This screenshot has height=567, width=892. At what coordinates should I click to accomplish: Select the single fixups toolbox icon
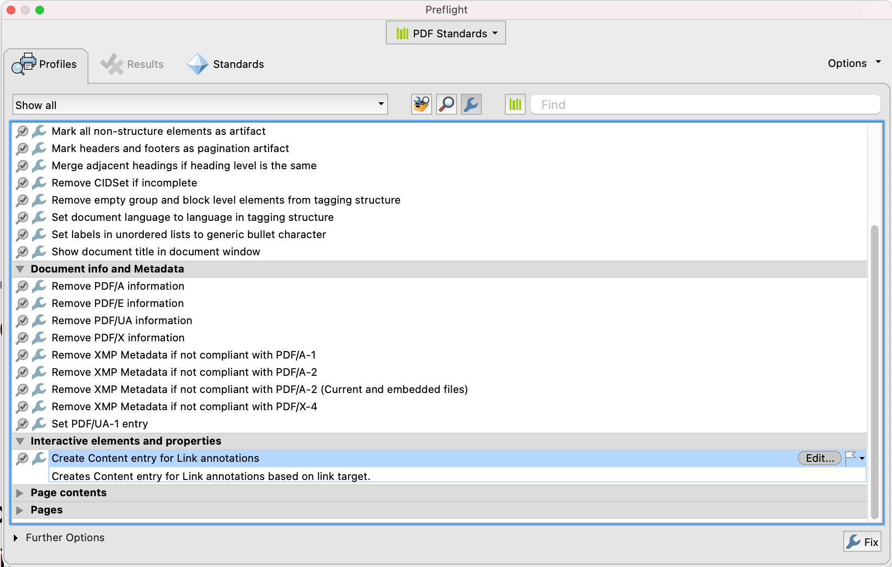coord(421,104)
